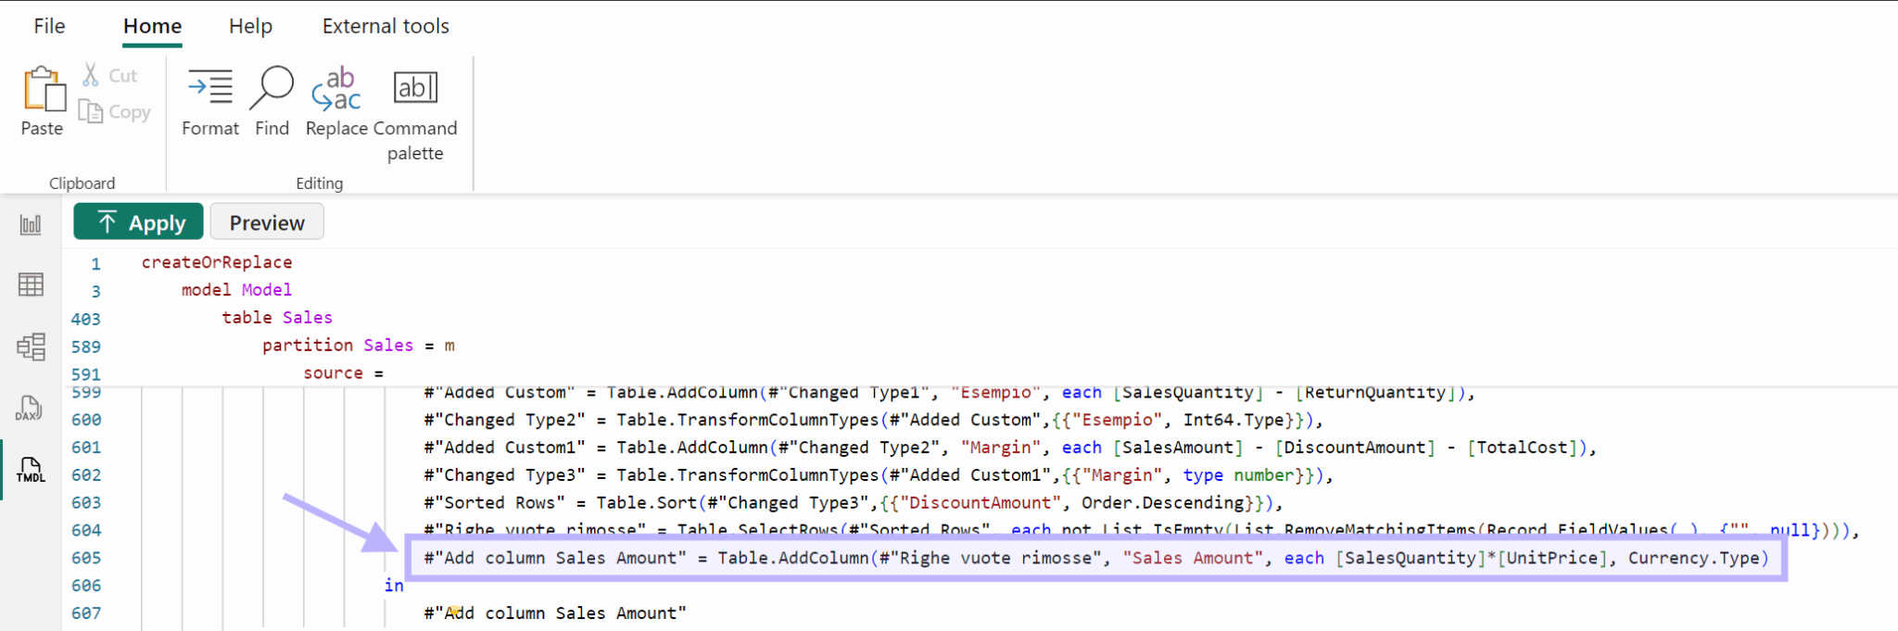Click line number 605 in gutter
The image size is (1898, 631).
[86, 559]
